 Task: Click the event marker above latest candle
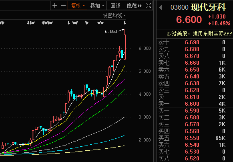click(125, 23)
